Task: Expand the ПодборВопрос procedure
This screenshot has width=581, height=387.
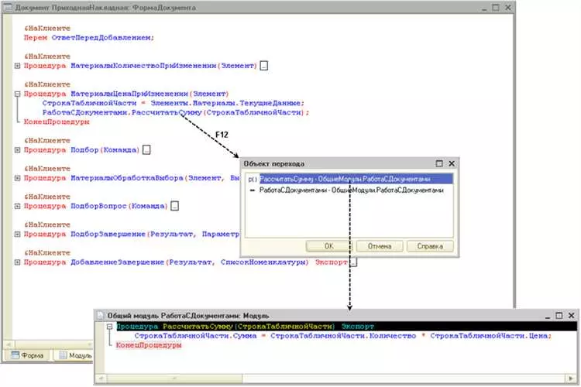Action: (17, 207)
